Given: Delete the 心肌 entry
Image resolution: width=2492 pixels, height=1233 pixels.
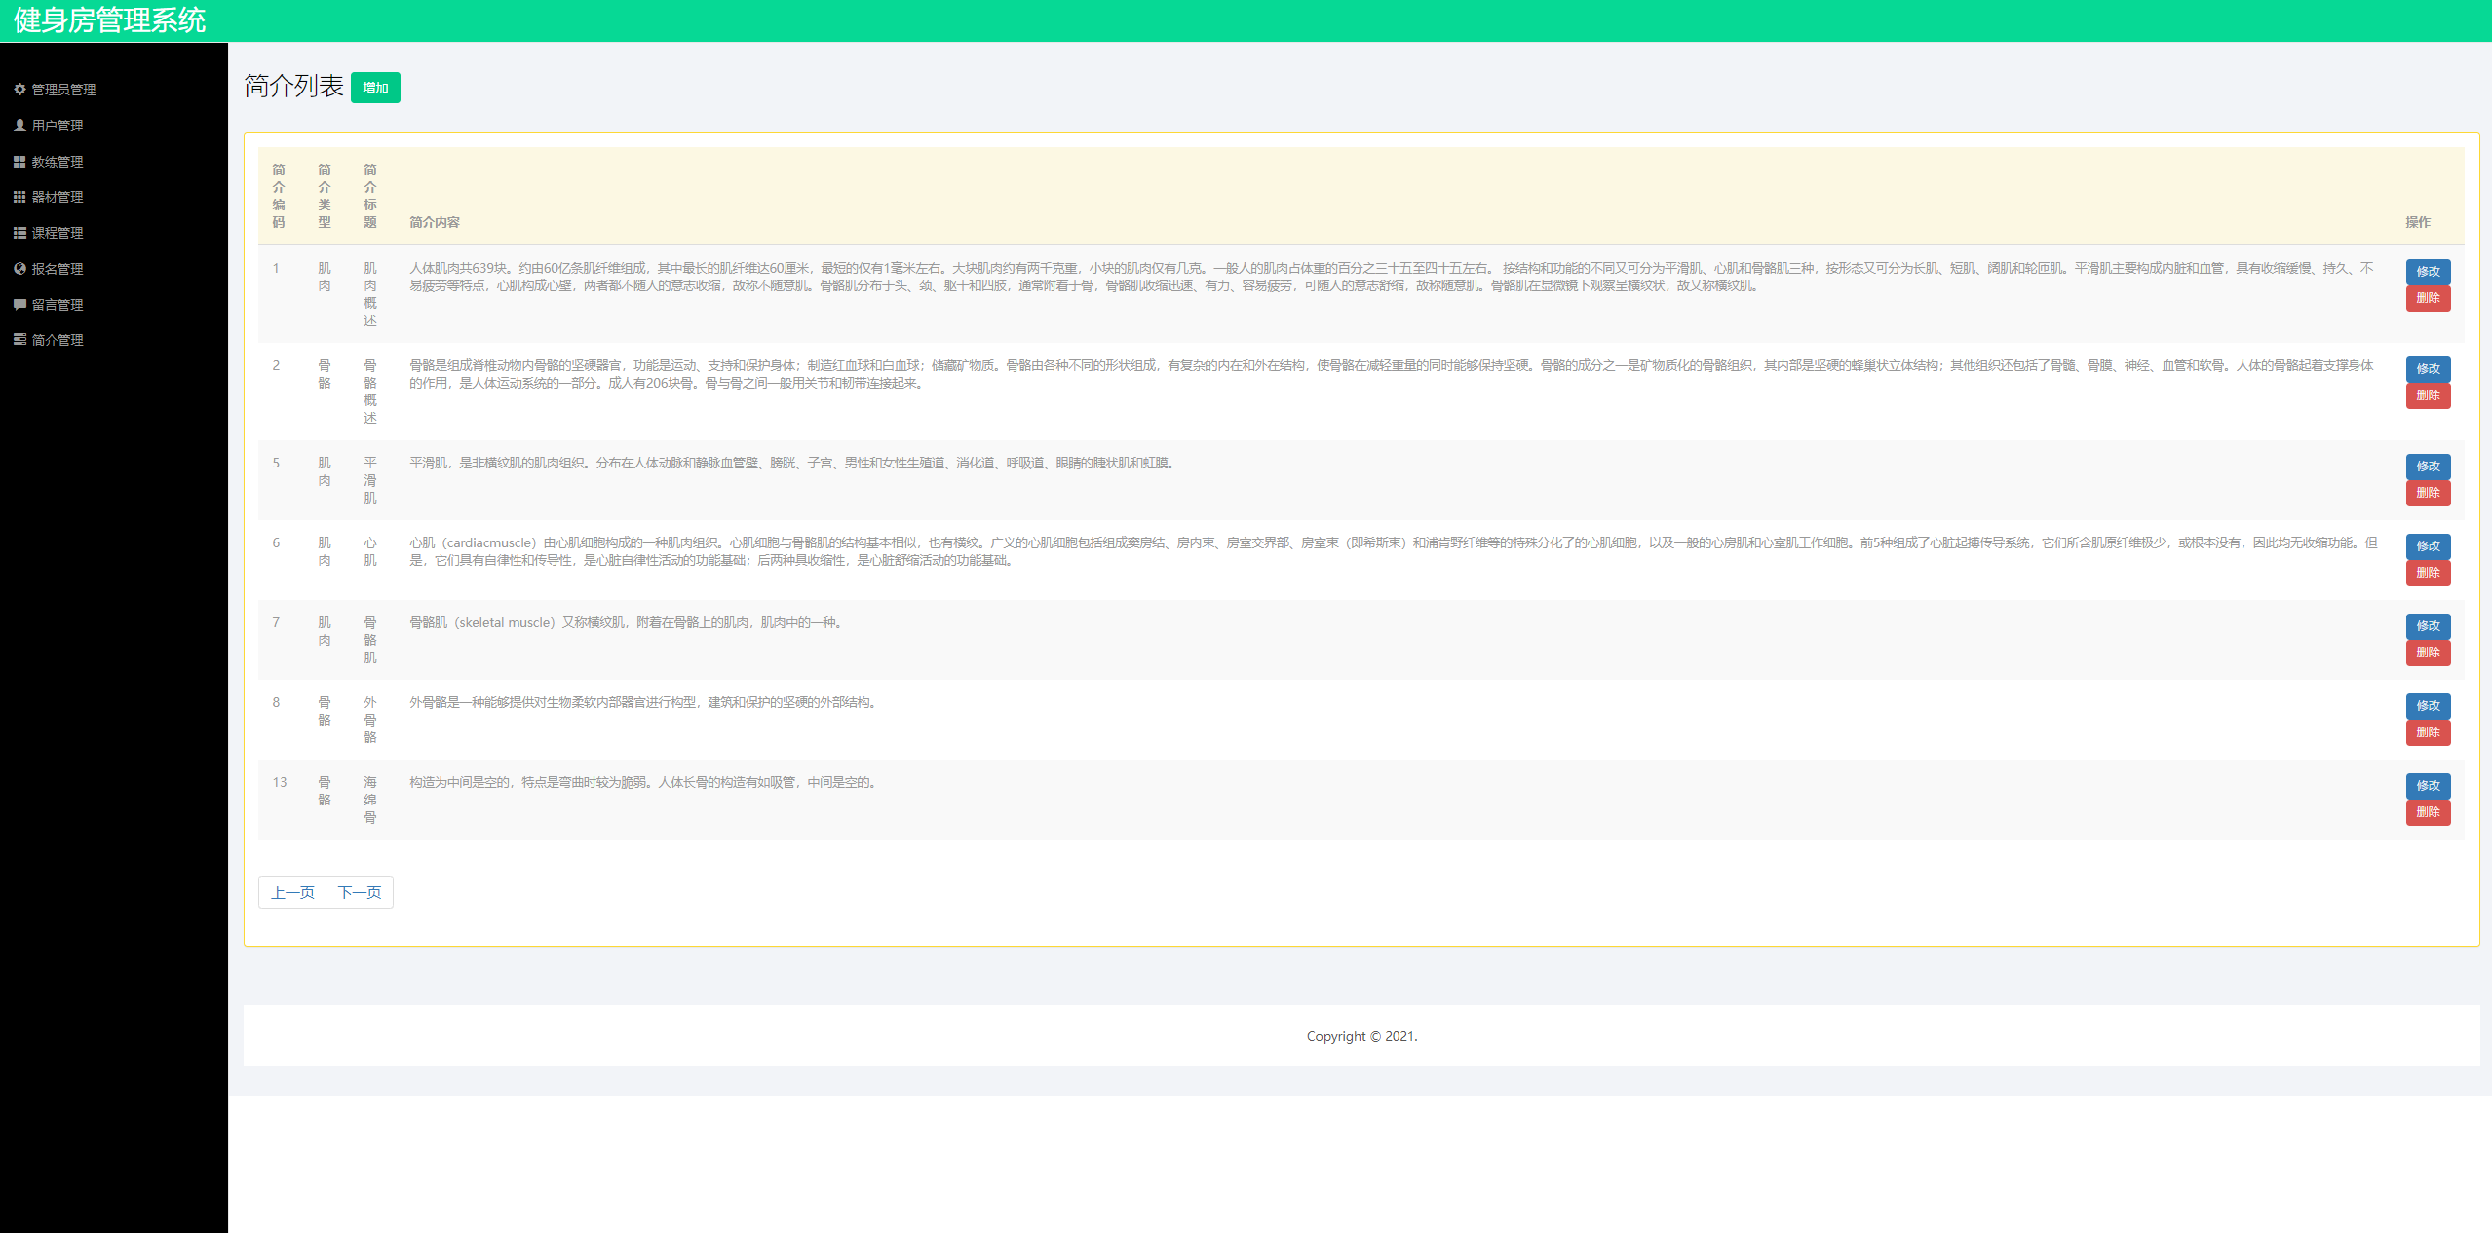Looking at the screenshot, I should [2427, 573].
